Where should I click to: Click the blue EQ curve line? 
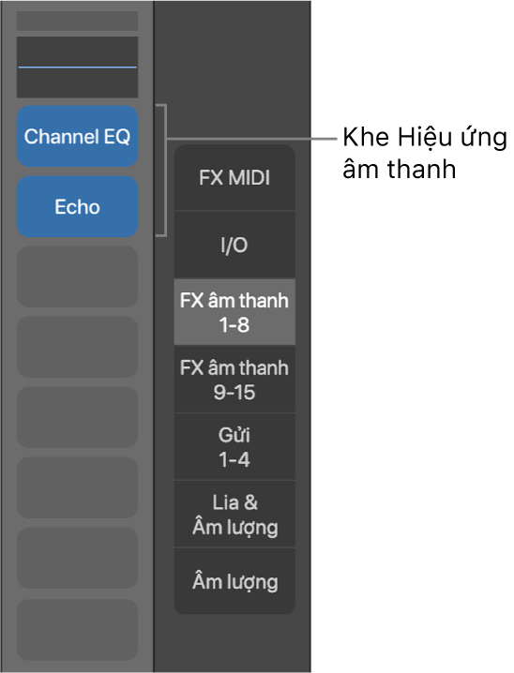point(77,67)
